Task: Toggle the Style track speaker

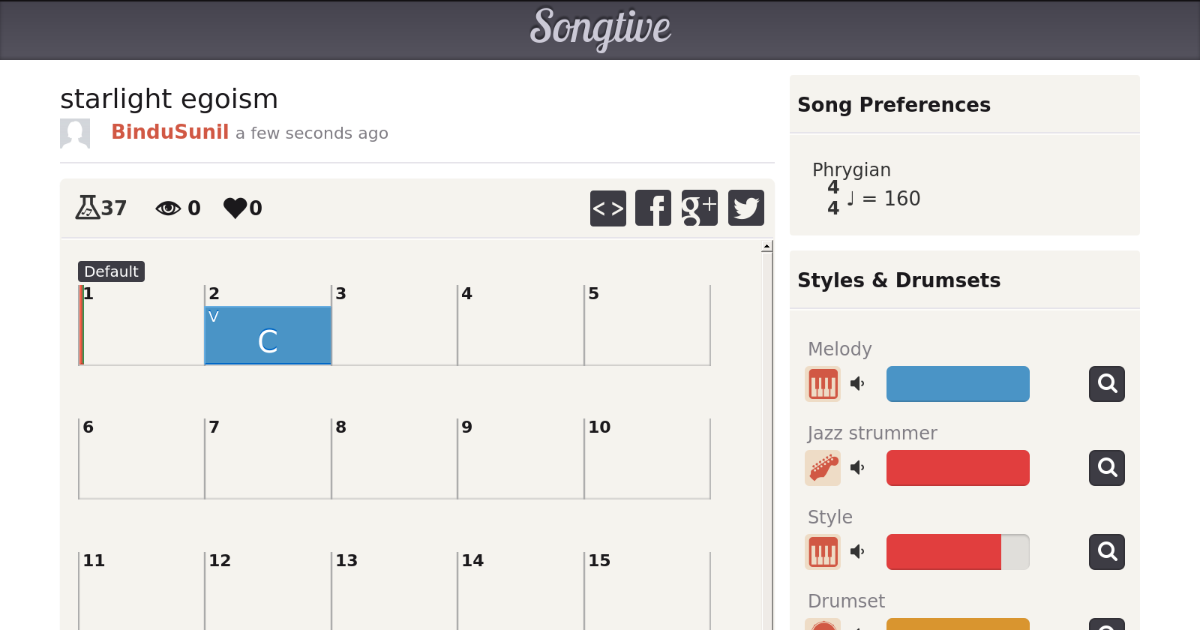Action: (x=857, y=552)
